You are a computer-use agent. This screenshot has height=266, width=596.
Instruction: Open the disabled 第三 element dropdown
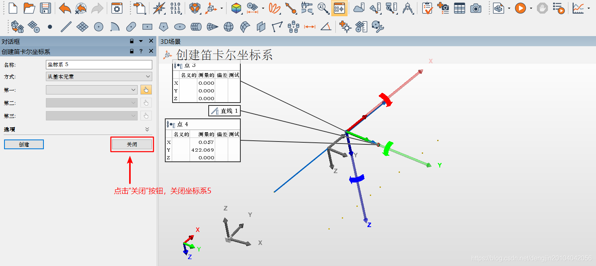92,116
